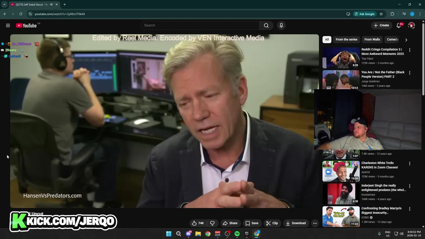This screenshot has height=239, width=425.
Task: Click the install app icon in address bar
Action: 348,14
